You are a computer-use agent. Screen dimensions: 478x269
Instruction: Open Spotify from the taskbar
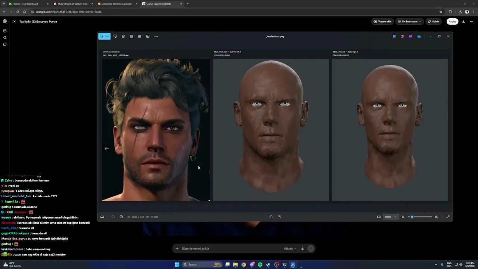click(260, 265)
